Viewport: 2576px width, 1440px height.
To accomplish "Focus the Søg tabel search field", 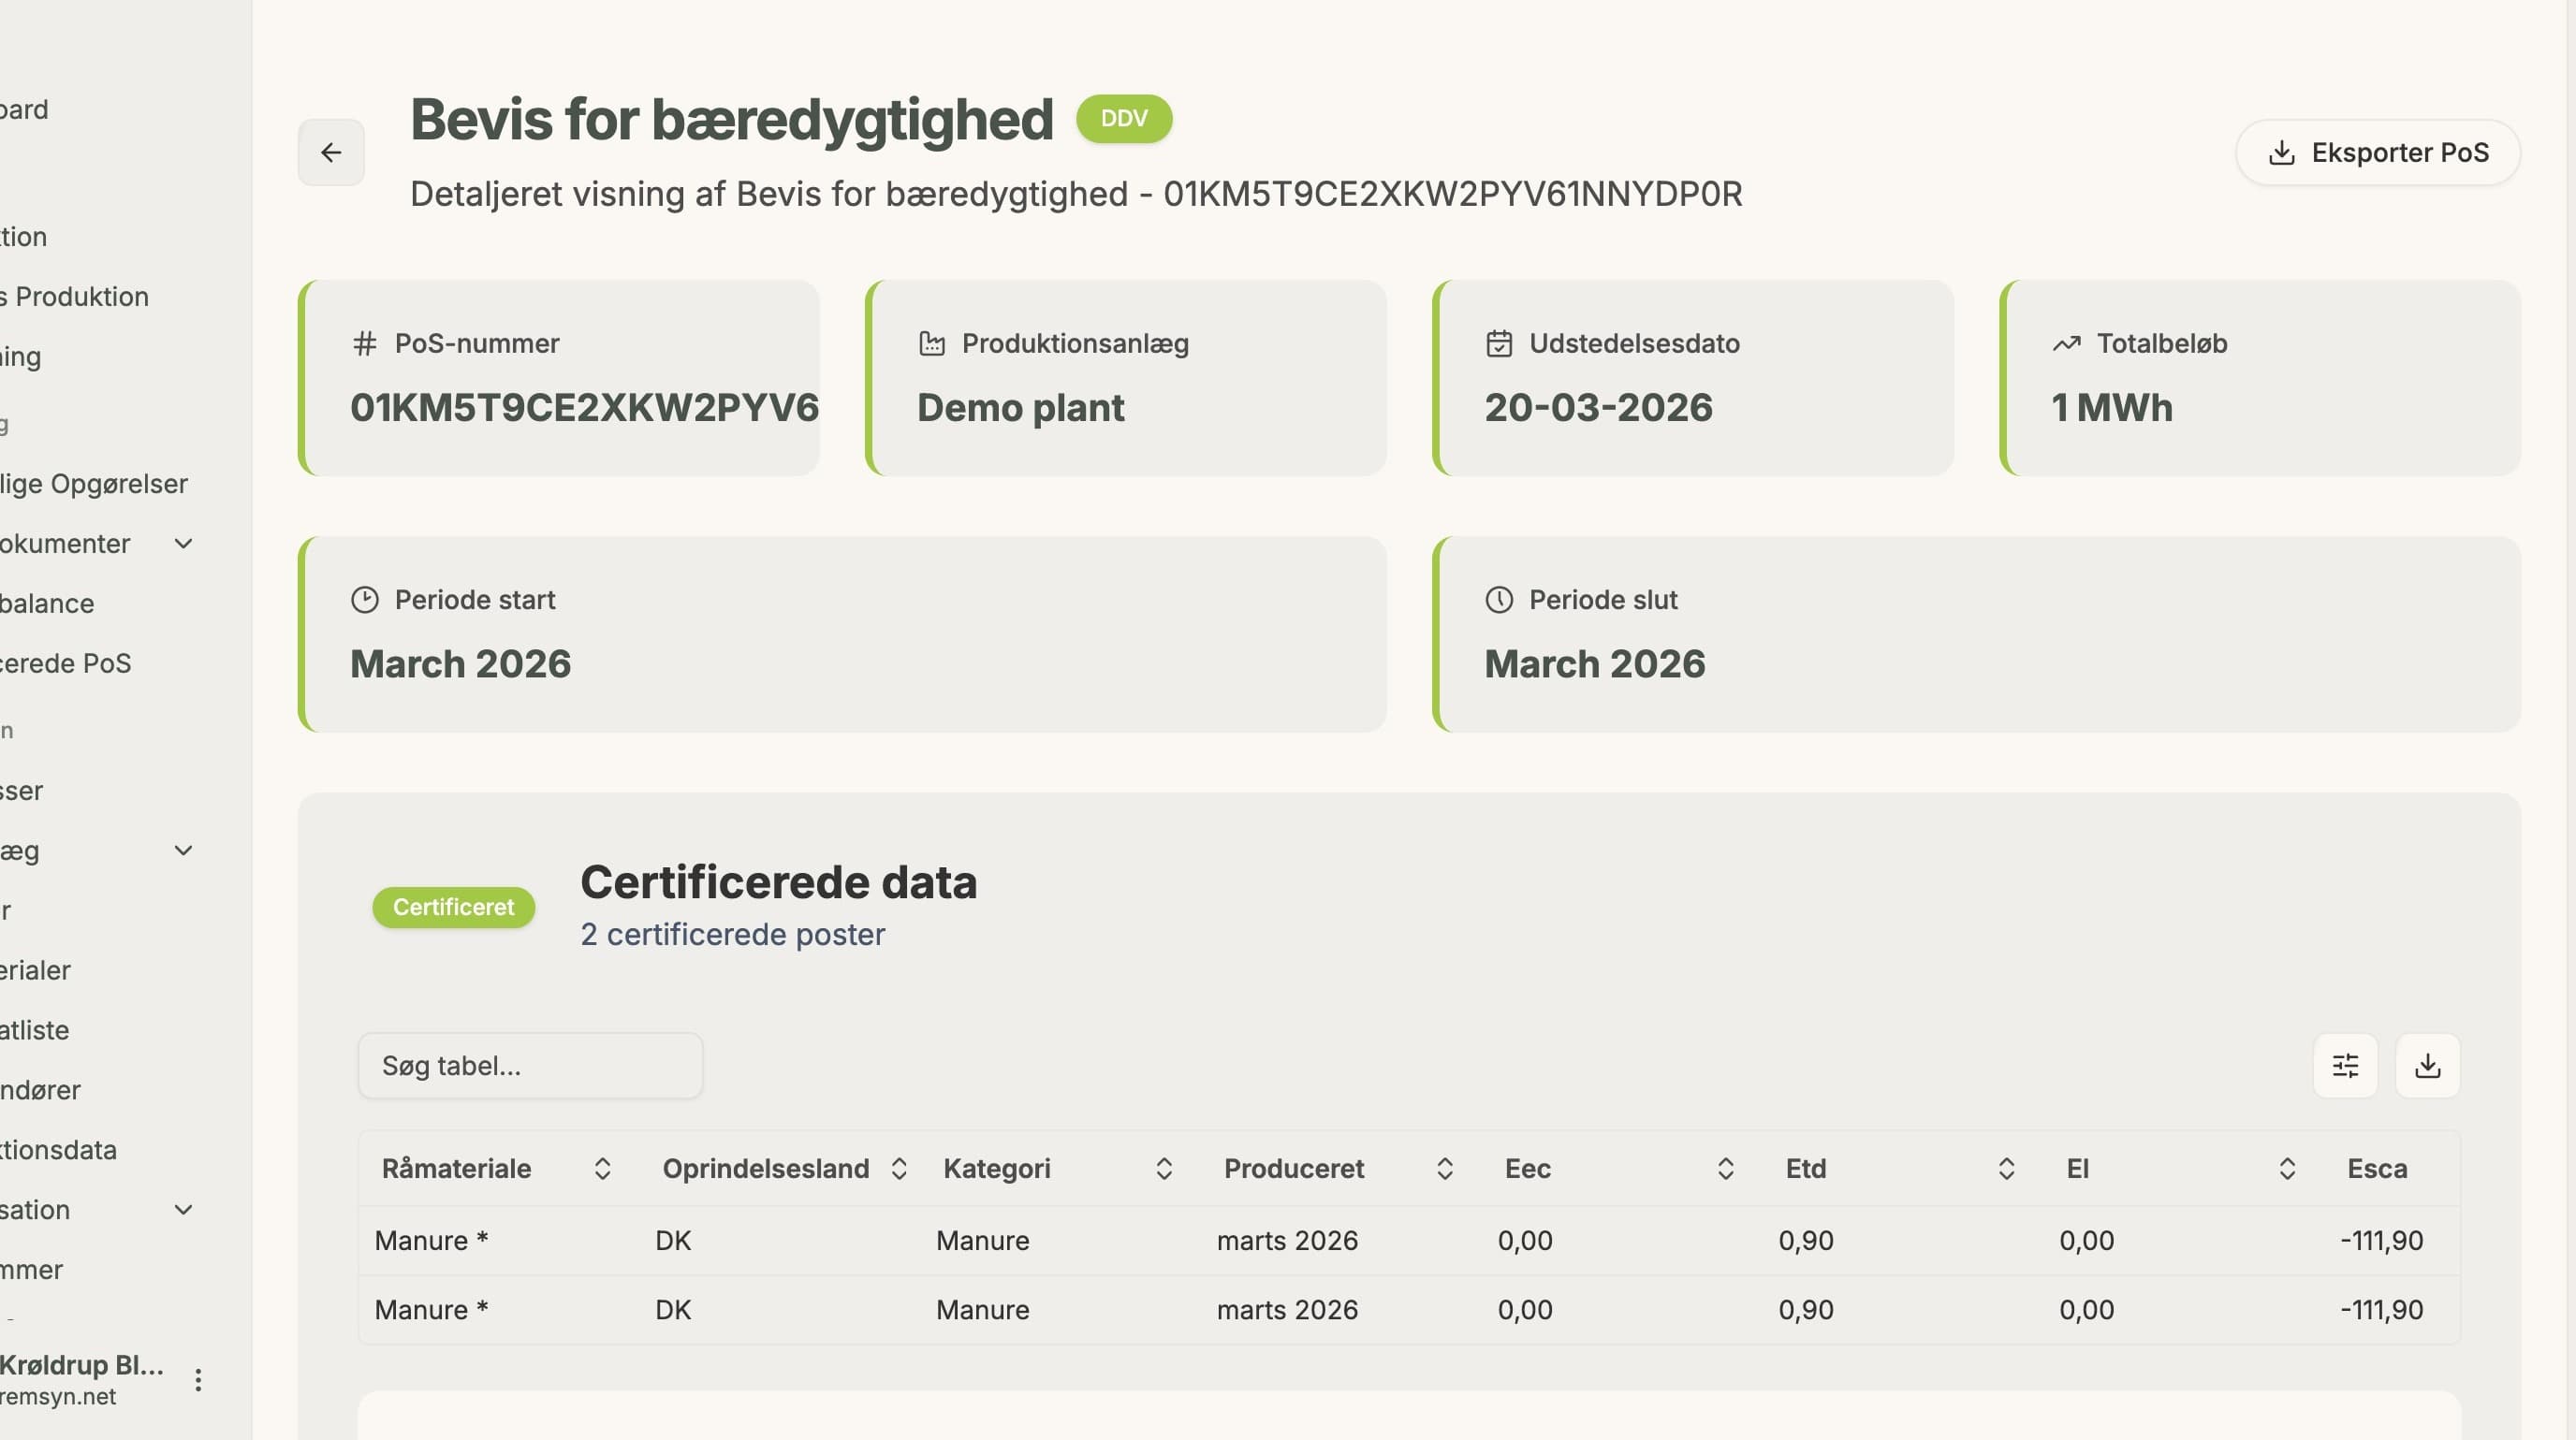I will (530, 1065).
